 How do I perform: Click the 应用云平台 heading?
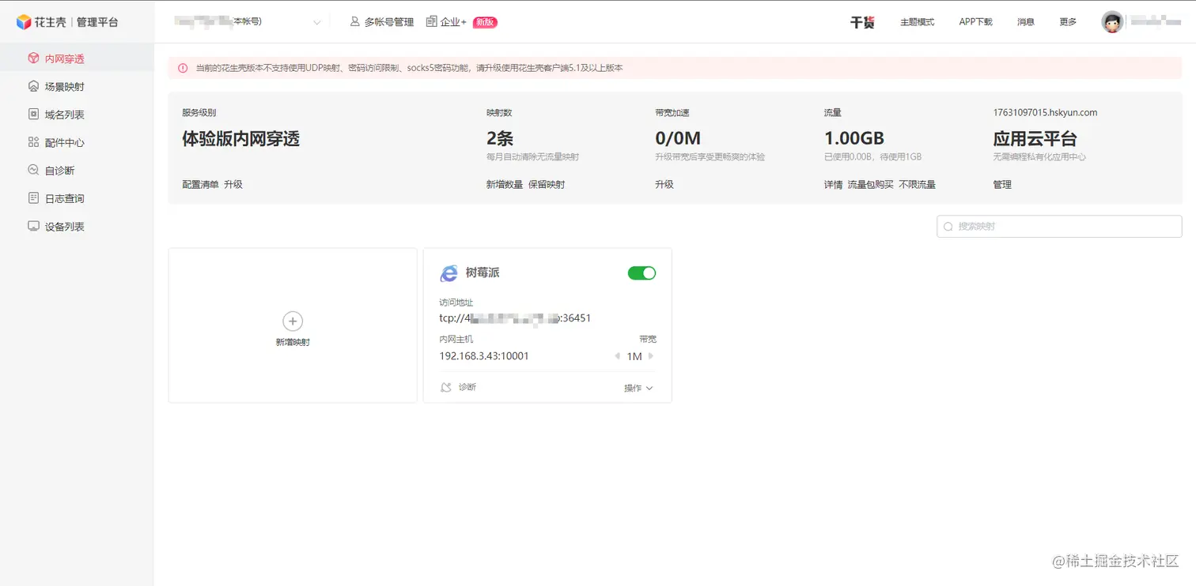pos(1035,139)
